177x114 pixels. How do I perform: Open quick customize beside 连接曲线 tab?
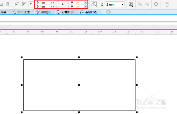(108, 12)
